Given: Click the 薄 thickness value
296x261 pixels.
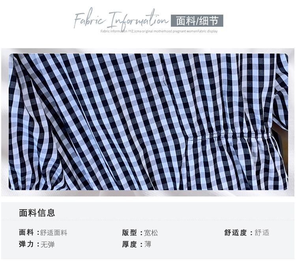Looking at the screenshot, I should tap(148, 244).
